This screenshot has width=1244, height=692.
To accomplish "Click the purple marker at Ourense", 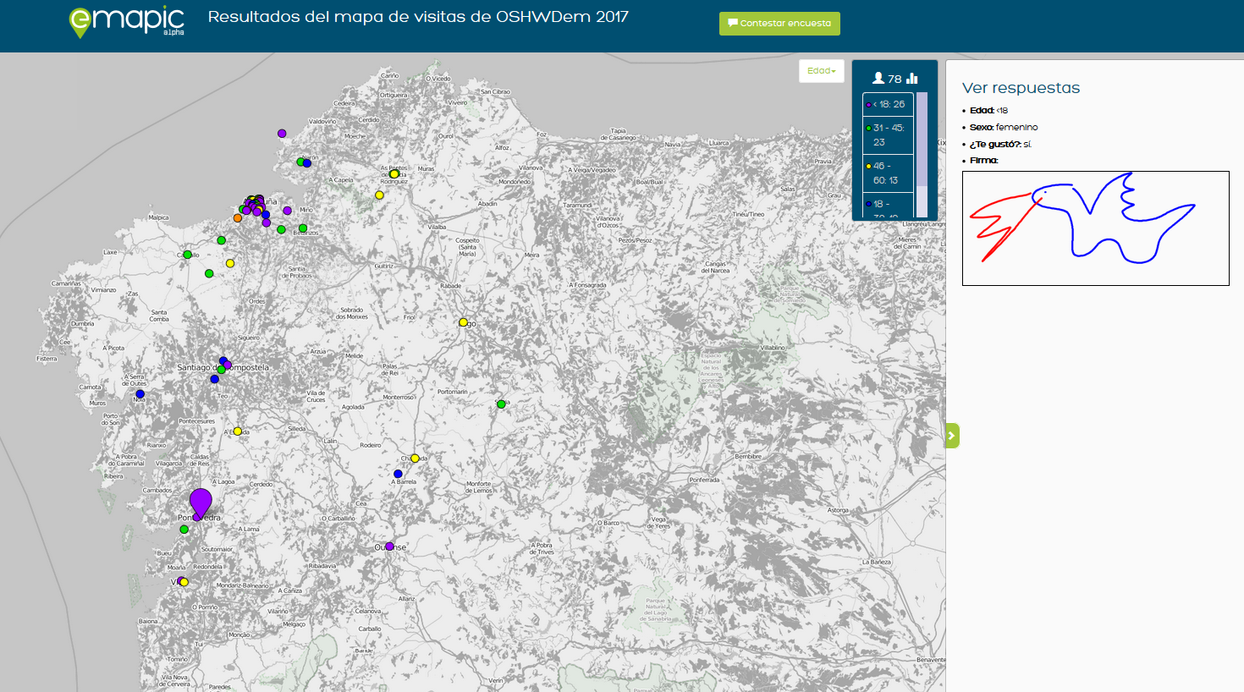I will click(389, 546).
